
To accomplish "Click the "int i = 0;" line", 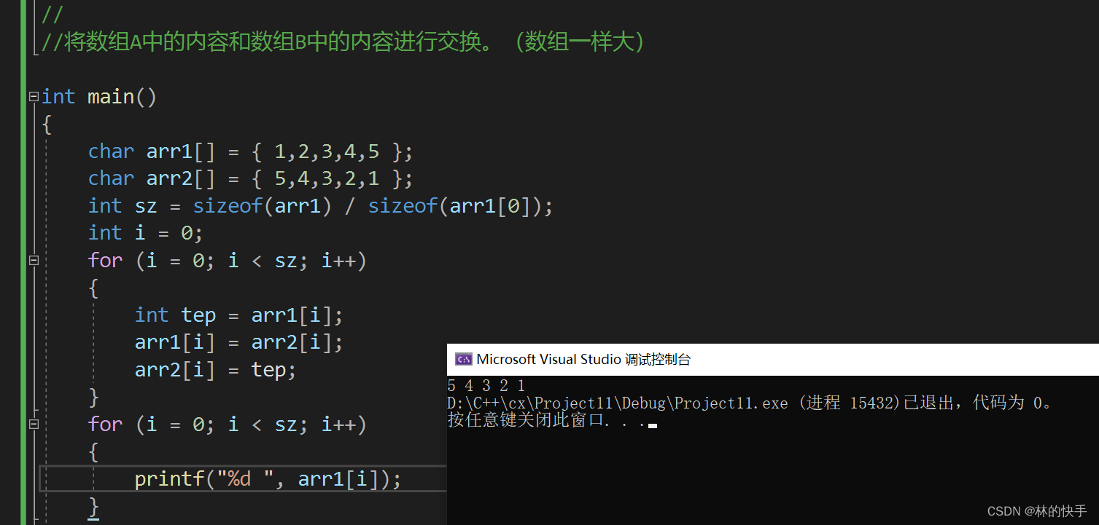I will tap(145, 233).
